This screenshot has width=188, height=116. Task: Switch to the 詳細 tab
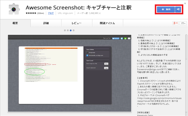click(46, 23)
